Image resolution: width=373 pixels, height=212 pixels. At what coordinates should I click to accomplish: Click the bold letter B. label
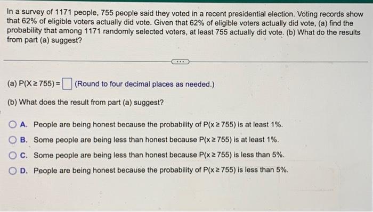click(24, 140)
